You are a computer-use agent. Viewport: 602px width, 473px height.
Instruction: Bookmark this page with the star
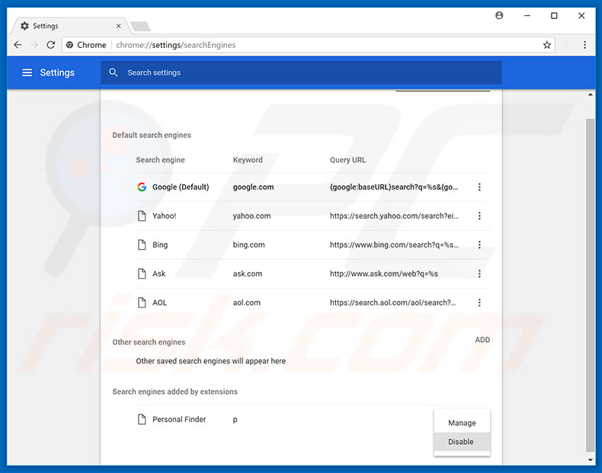(x=547, y=45)
